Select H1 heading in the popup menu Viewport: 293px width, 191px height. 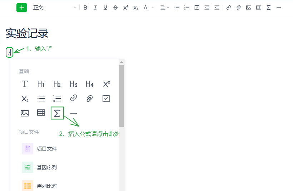[41, 84]
